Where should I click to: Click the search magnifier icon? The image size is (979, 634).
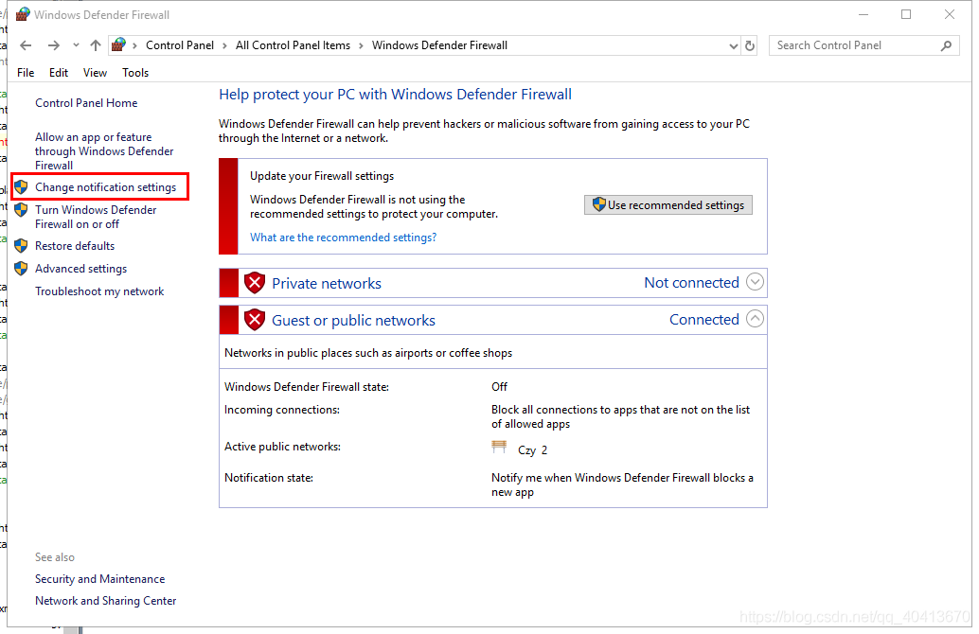pyautogui.click(x=946, y=45)
